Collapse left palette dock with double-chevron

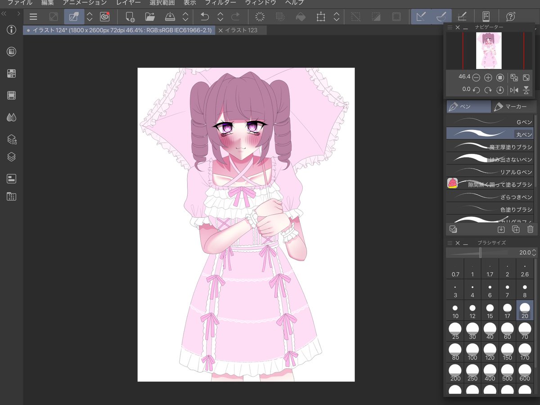click(x=4, y=14)
